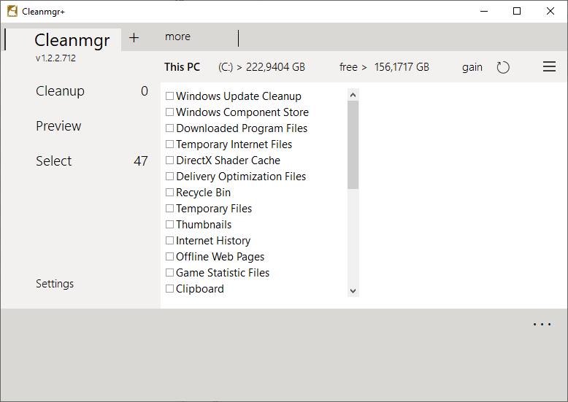
Task: Select the Cleanmgr tab
Action: click(72, 40)
